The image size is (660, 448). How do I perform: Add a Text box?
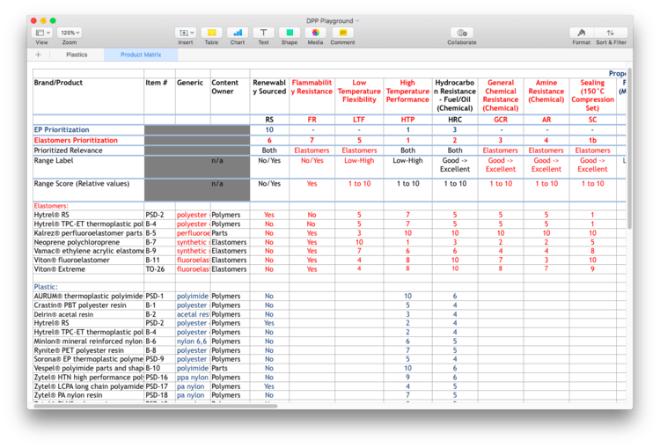[263, 33]
